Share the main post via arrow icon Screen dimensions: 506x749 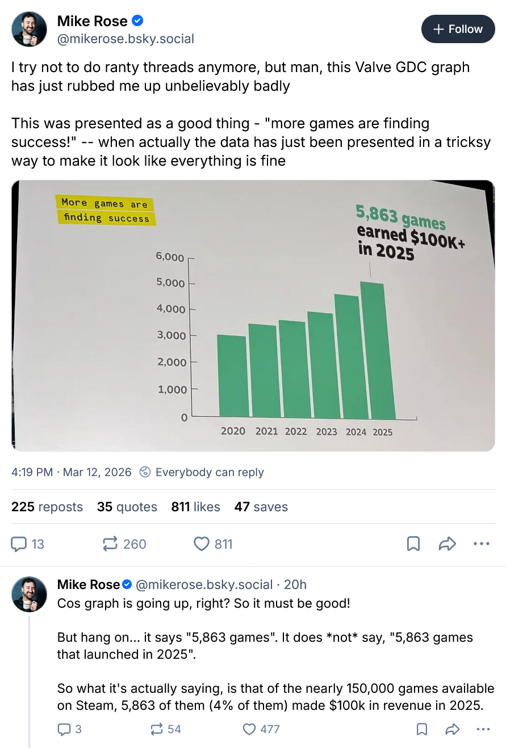point(448,544)
